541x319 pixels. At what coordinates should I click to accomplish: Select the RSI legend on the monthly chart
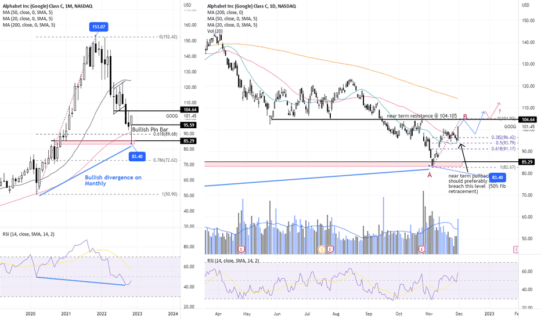(x=28, y=234)
